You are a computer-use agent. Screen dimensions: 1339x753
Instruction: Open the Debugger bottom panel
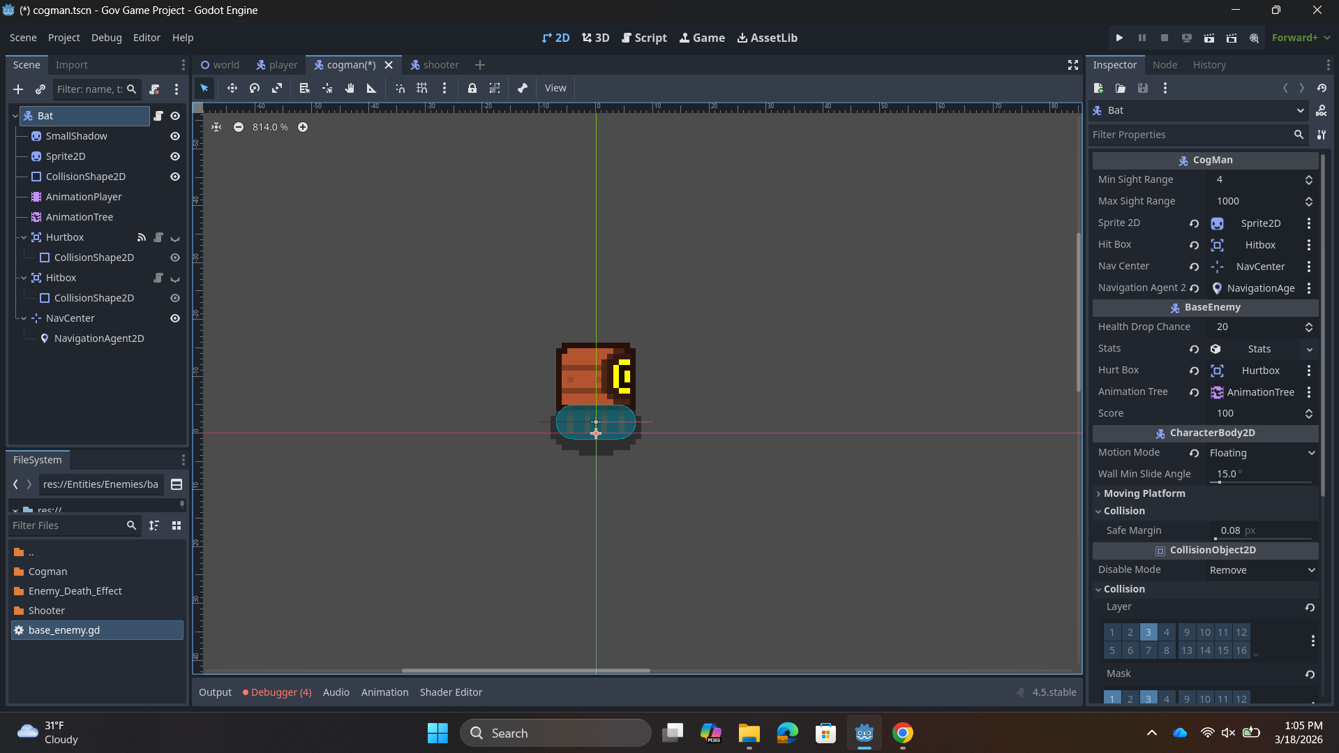(x=277, y=692)
